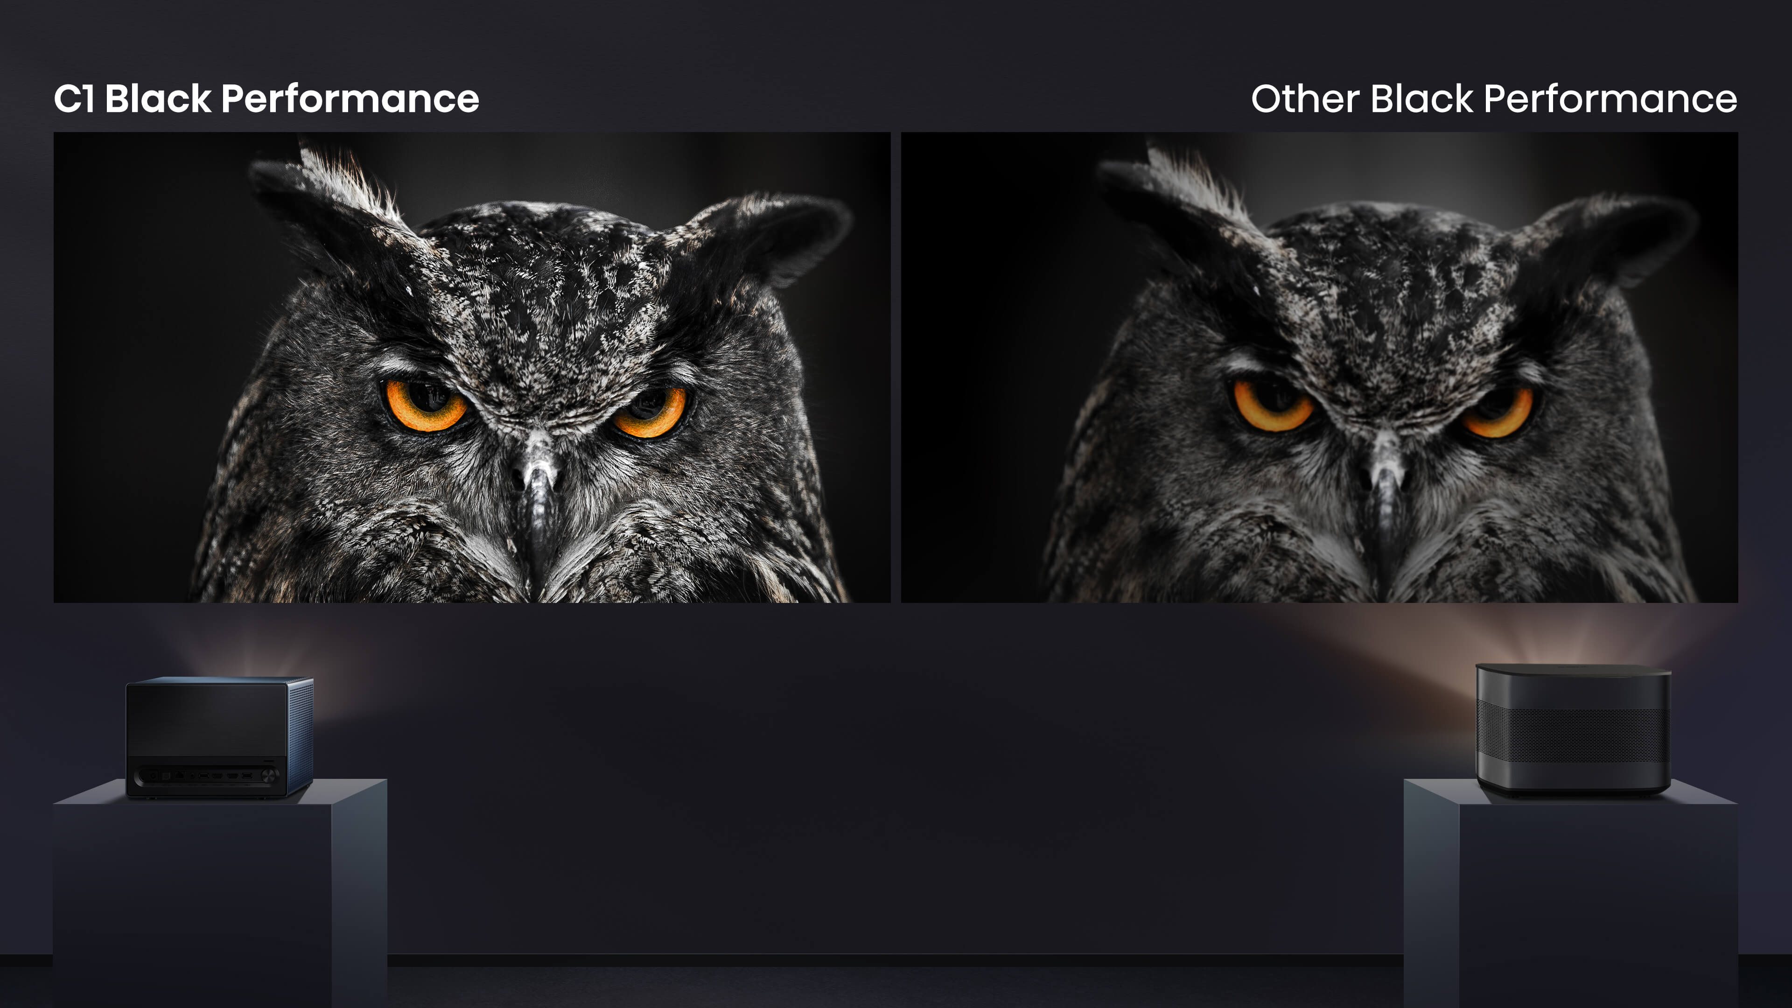The width and height of the screenshot is (1792, 1008).
Task: Click the "C1 Black Performance" heading
Action: pos(266,99)
